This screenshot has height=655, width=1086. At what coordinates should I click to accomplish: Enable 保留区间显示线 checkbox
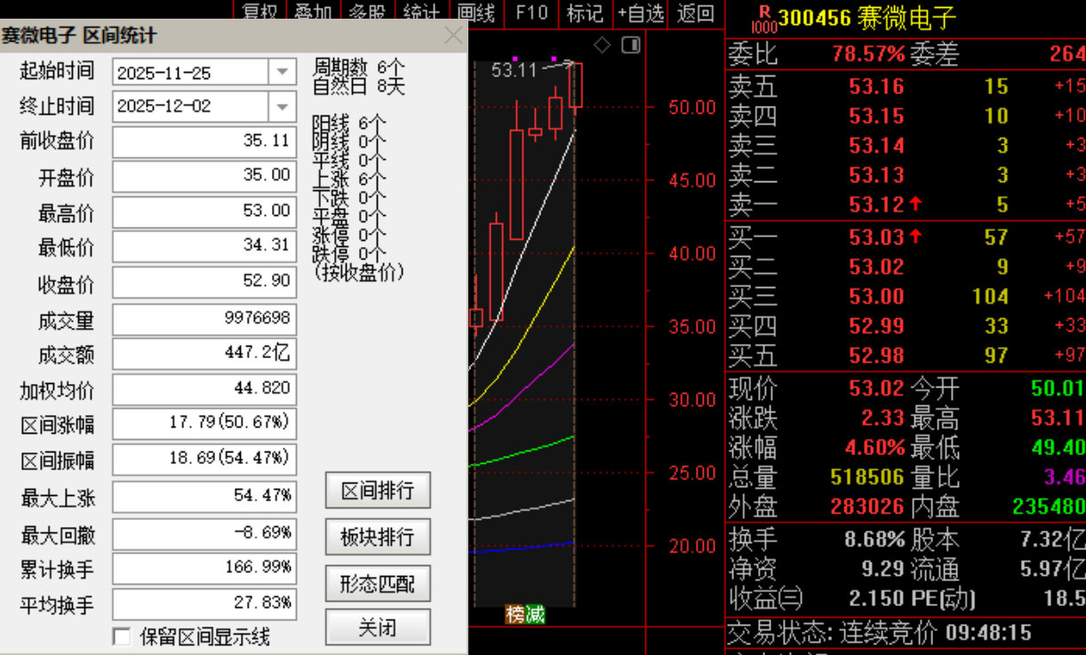click(x=122, y=636)
